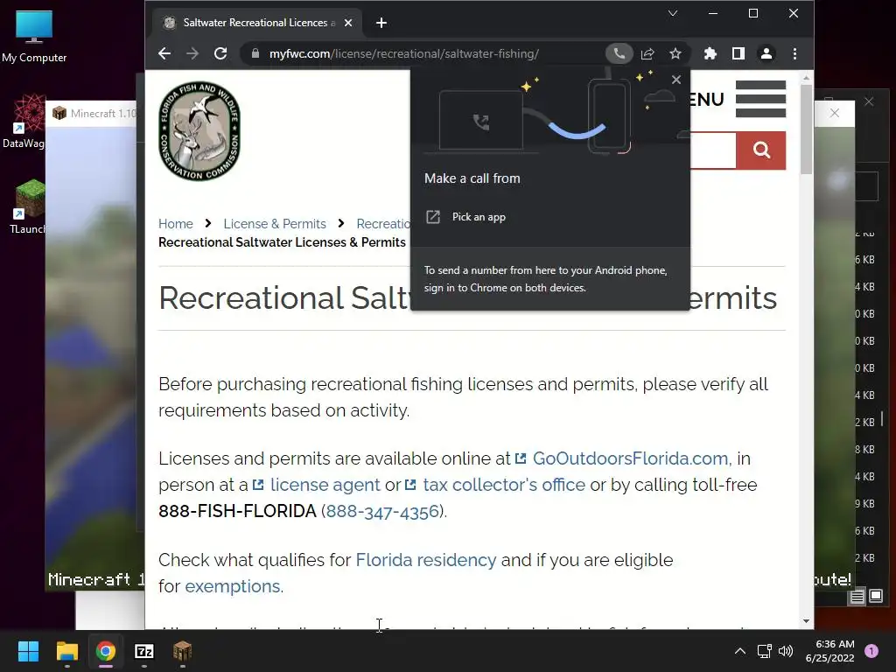Switch to large icons view in background window
This screenshot has height=672, width=896.
tap(876, 597)
